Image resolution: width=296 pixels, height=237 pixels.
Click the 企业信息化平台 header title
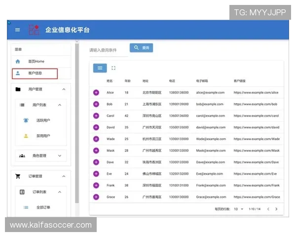[68, 30]
